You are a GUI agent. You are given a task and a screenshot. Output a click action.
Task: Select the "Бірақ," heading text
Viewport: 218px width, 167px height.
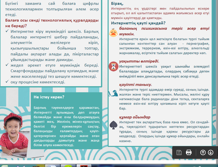click(x=117, y=4)
